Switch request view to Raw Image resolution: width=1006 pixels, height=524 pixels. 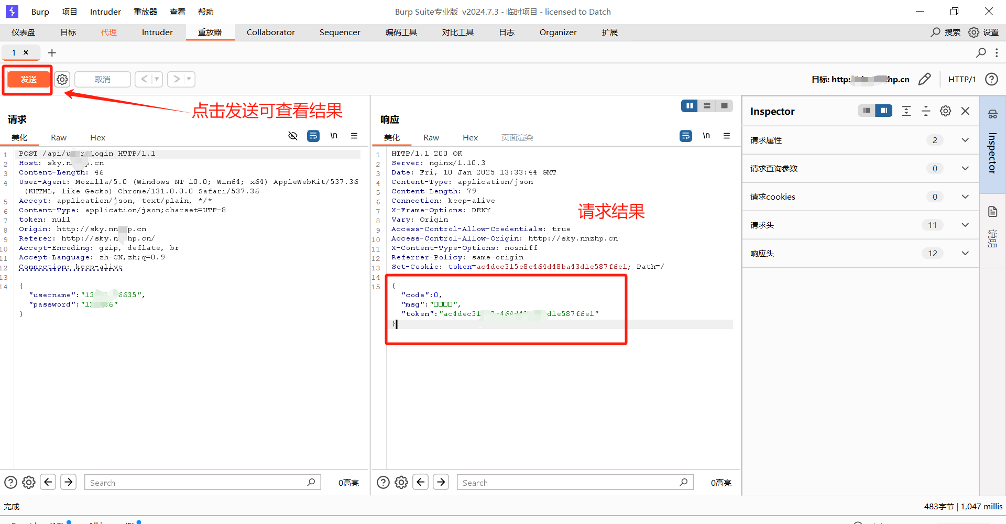pyautogui.click(x=59, y=137)
